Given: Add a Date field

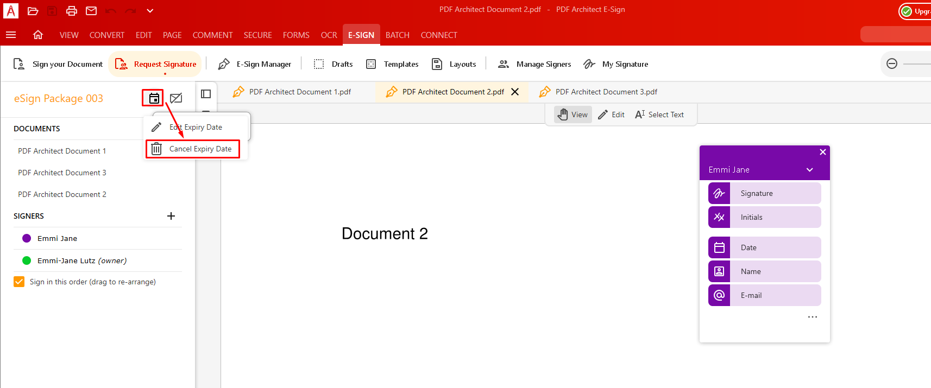Looking at the screenshot, I should pyautogui.click(x=765, y=247).
